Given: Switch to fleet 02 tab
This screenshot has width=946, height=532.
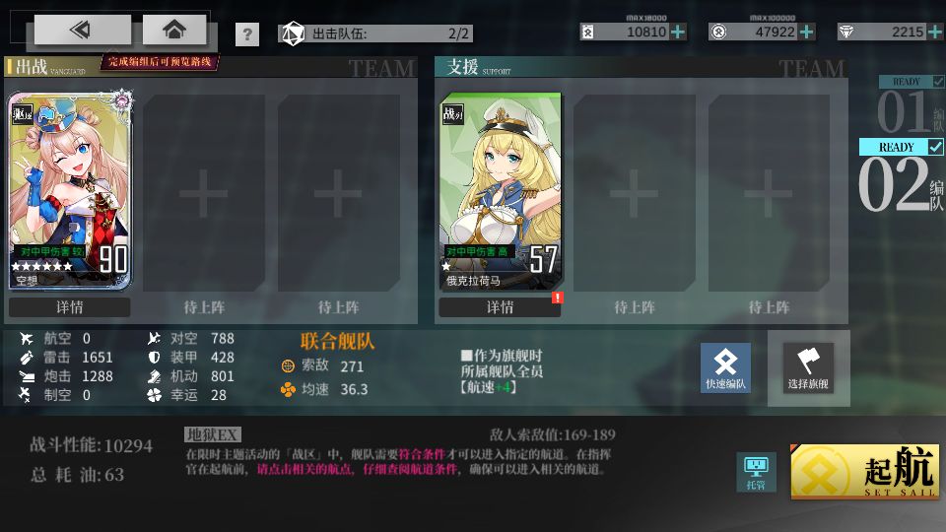Looking at the screenshot, I should click(901, 176).
